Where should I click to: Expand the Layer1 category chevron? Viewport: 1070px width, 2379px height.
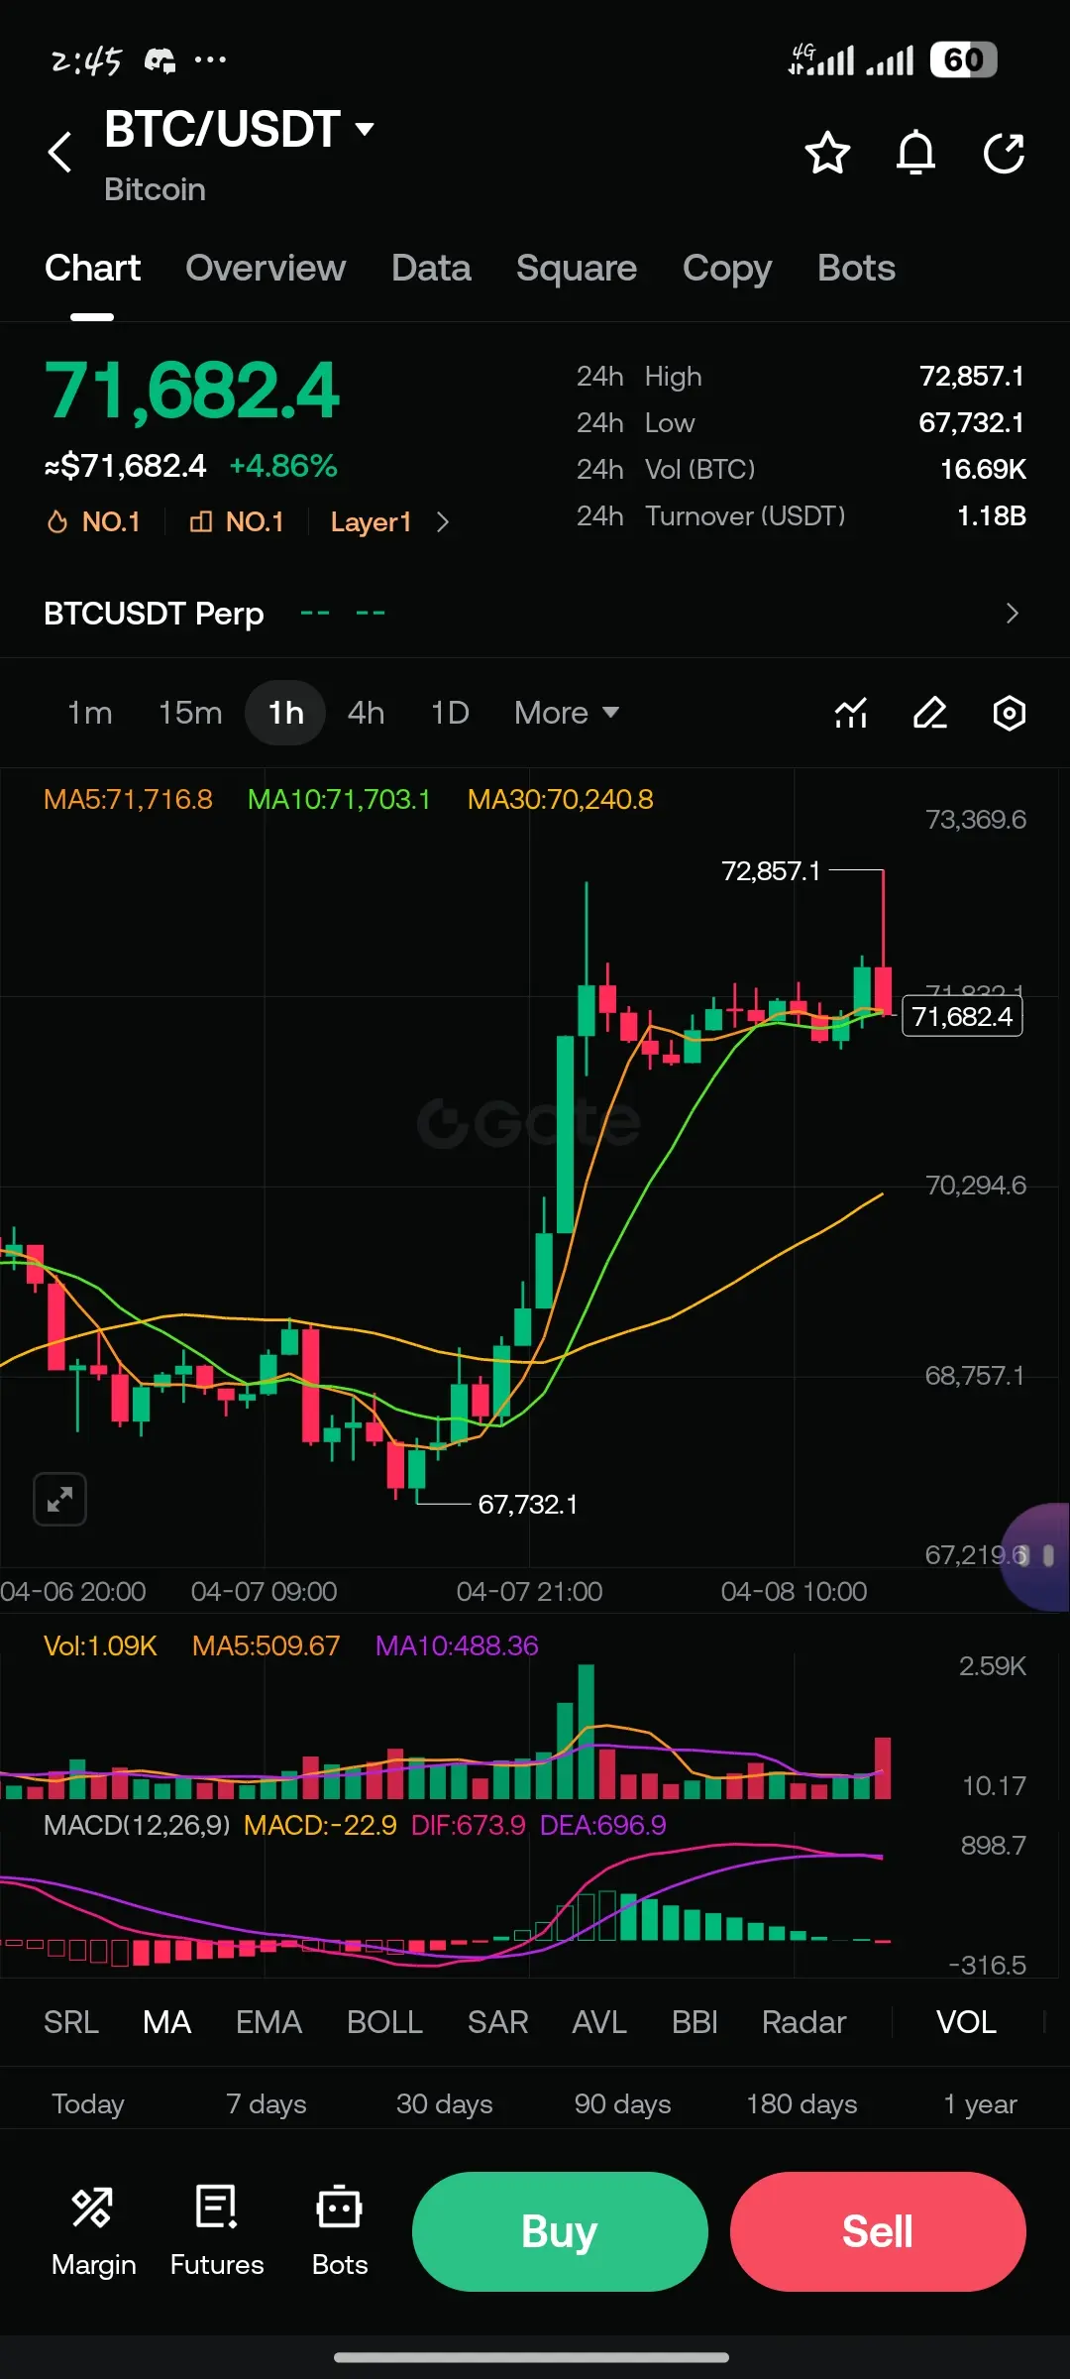pos(443,521)
